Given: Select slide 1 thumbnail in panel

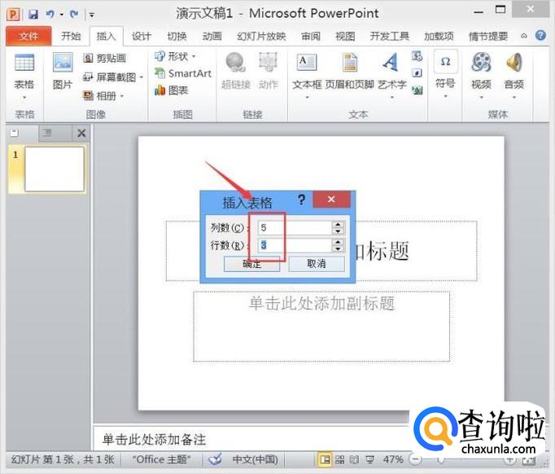Looking at the screenshot, I should tap(54, 169).
